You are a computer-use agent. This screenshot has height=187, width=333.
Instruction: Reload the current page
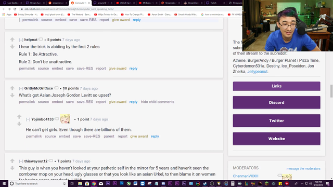click(x=15, y=9)
